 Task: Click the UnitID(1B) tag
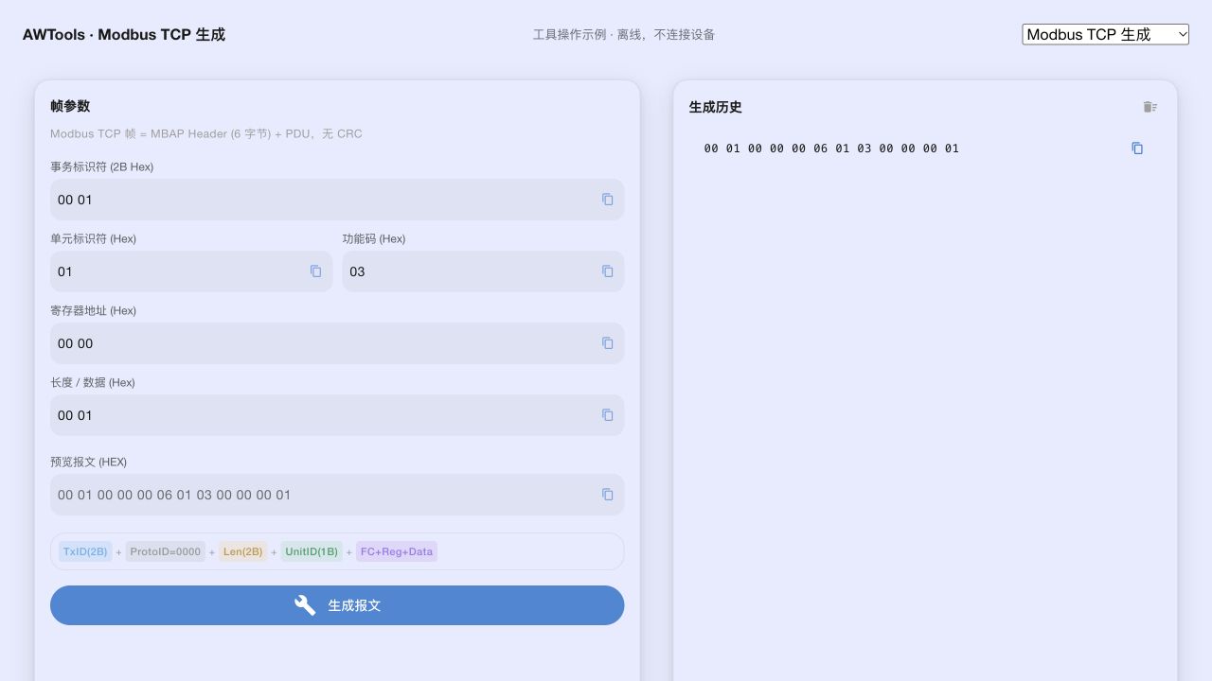312,551
